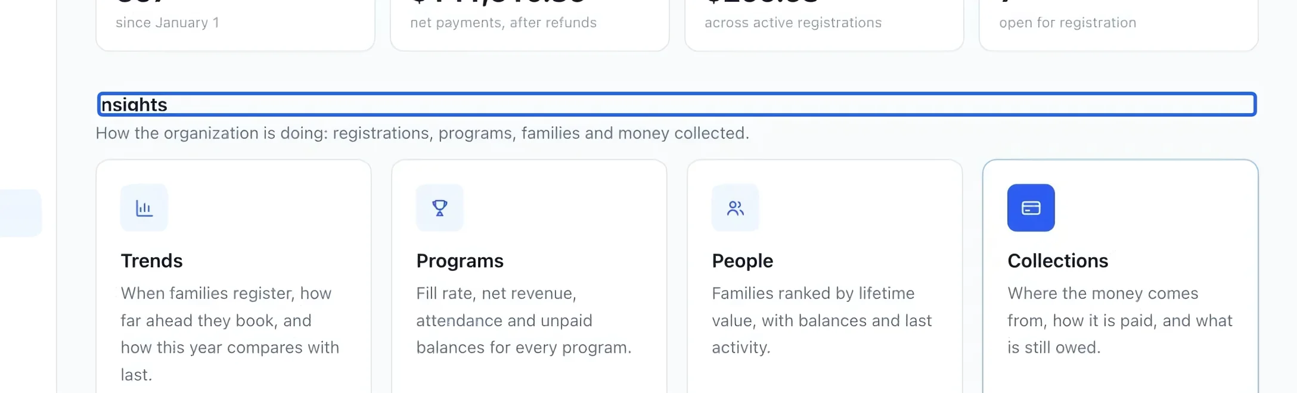Click the Collections credit card icon

(1031, 208)
